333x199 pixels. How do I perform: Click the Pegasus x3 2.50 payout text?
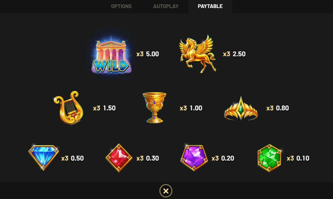click(234, 54)
